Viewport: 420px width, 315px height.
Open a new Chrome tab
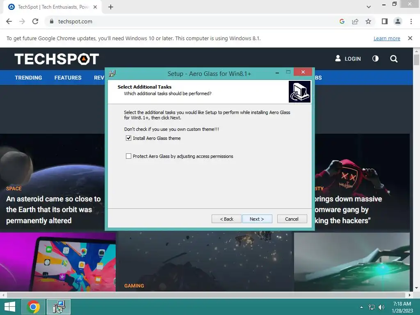tap(111, 7)
